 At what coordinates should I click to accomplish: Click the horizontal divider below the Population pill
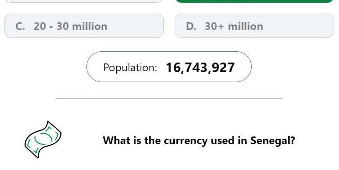tap(169, 98)
